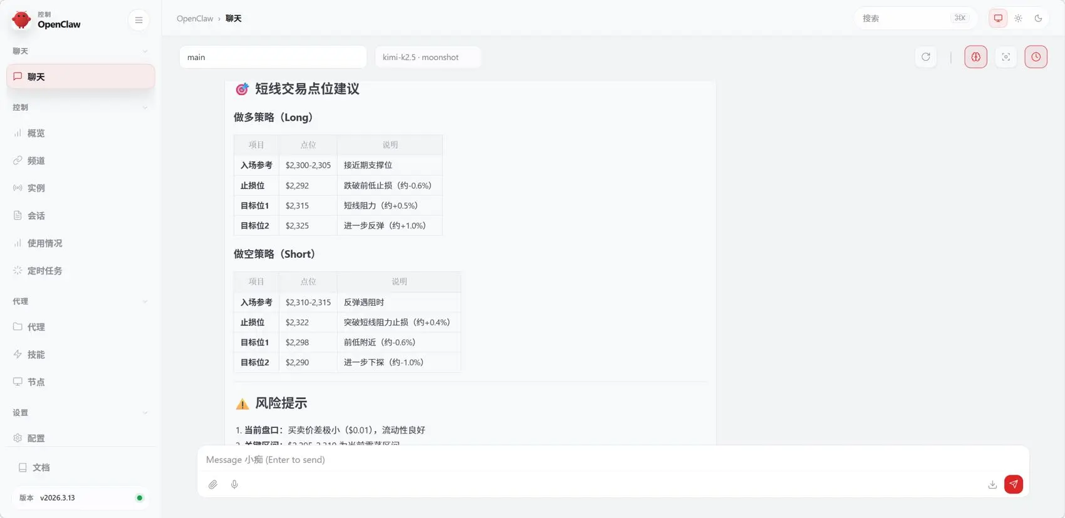Image resolution: width=1065 pixels, height=518 pixels.
Task: Refresh the chat with the reload icon
Action: click(x=925, y=57)
